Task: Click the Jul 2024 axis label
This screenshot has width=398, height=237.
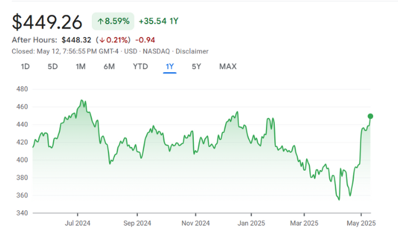Action: point(78,223)
